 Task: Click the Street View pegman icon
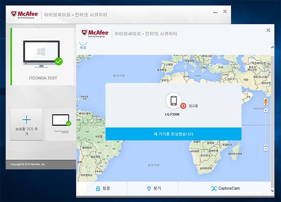[x=265, y=101]
